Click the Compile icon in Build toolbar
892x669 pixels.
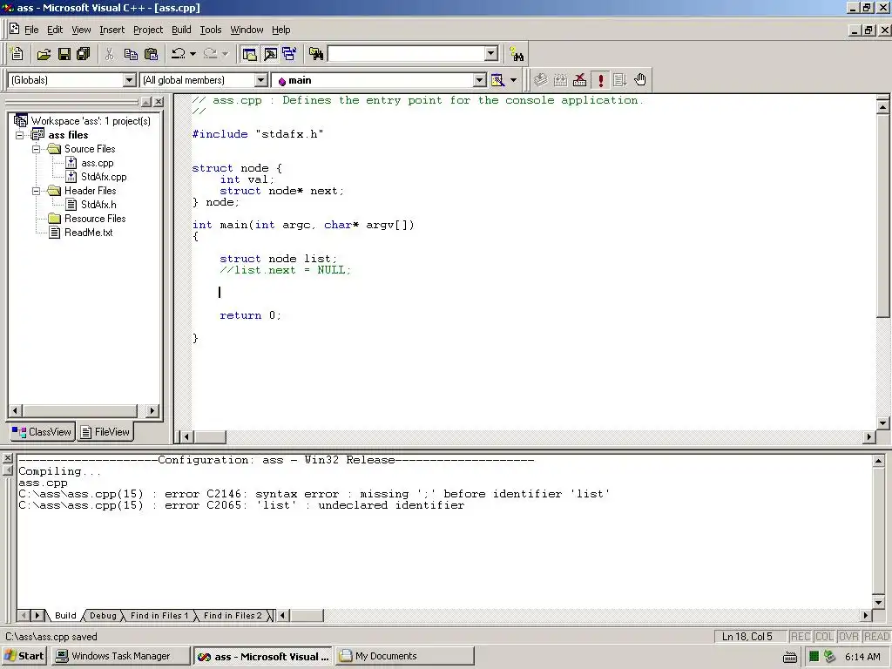540,80
